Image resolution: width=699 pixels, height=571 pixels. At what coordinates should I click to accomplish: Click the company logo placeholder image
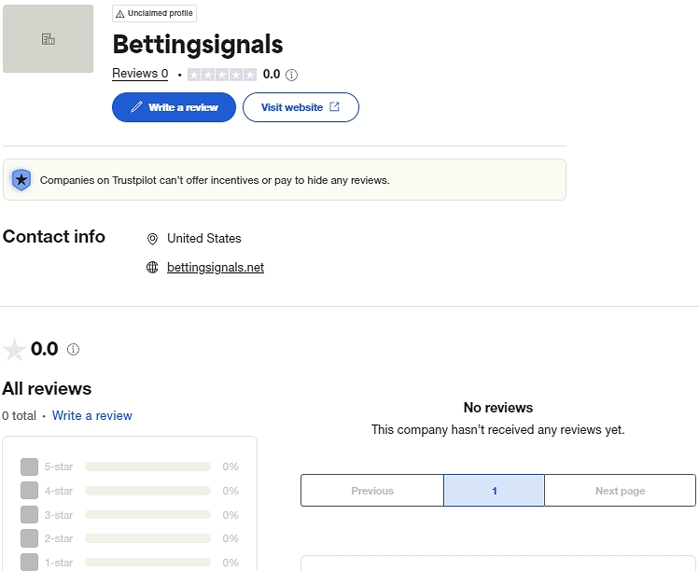pyautogui.click(x=49, y=39)
